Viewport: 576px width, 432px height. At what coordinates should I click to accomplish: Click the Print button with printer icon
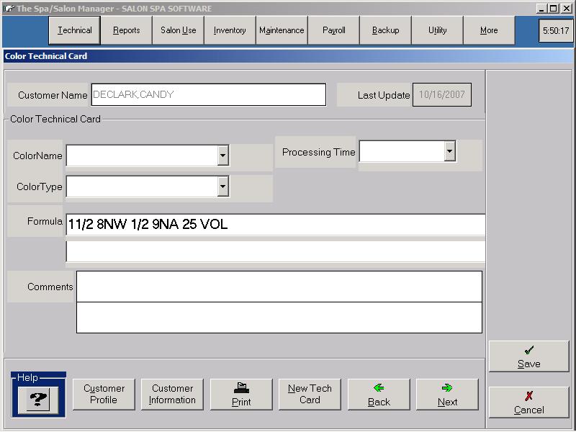241,395
